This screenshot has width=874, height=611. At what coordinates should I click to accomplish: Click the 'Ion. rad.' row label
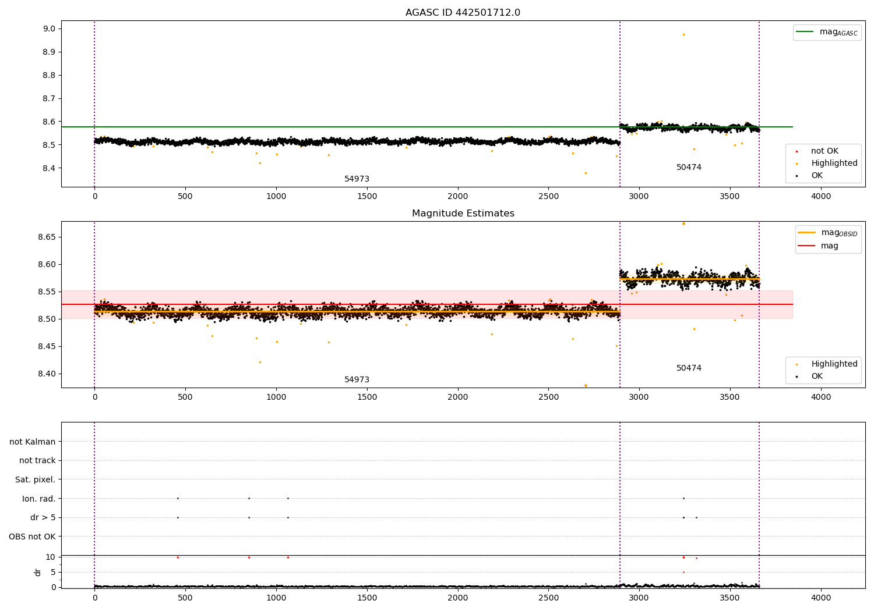coord(39,499)
